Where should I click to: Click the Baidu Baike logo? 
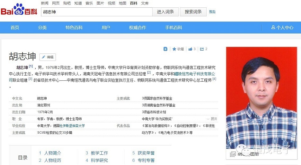(x=19, y=11)
